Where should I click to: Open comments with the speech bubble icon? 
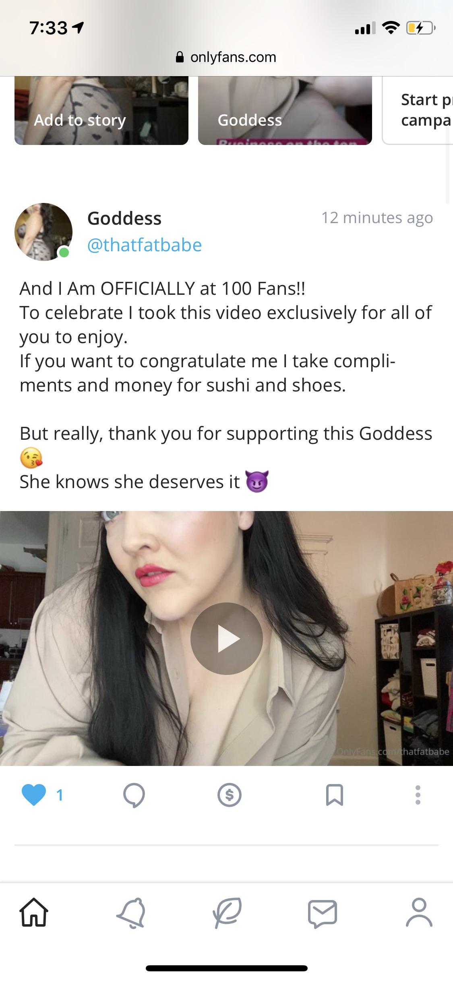(x=134, y=795)
